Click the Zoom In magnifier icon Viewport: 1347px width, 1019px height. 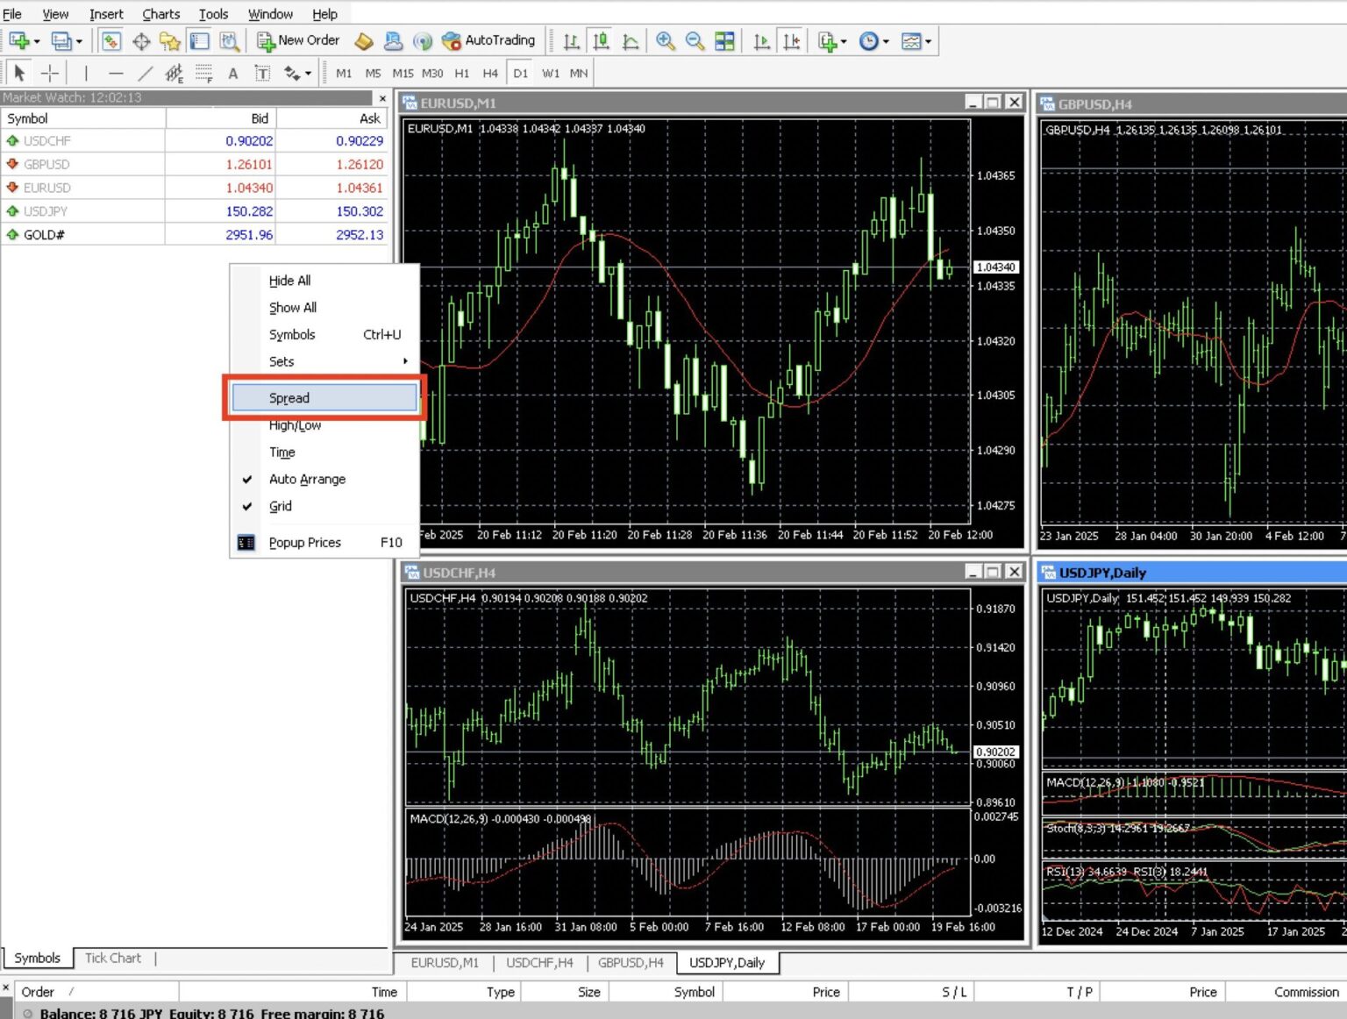point(666,41)
